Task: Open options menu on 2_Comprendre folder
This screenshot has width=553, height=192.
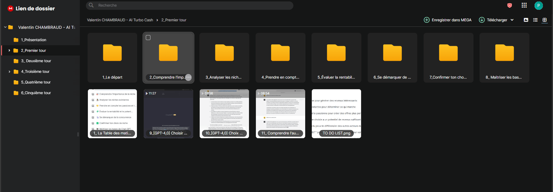Action: tap(188, 77)
